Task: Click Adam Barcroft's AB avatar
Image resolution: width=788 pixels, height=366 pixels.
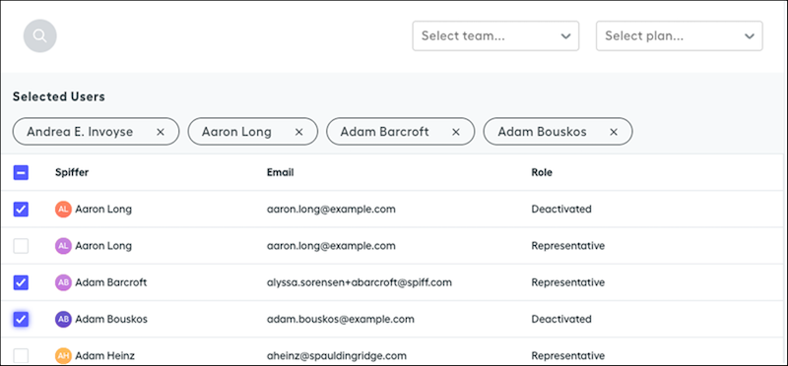Action: point(63,282)
